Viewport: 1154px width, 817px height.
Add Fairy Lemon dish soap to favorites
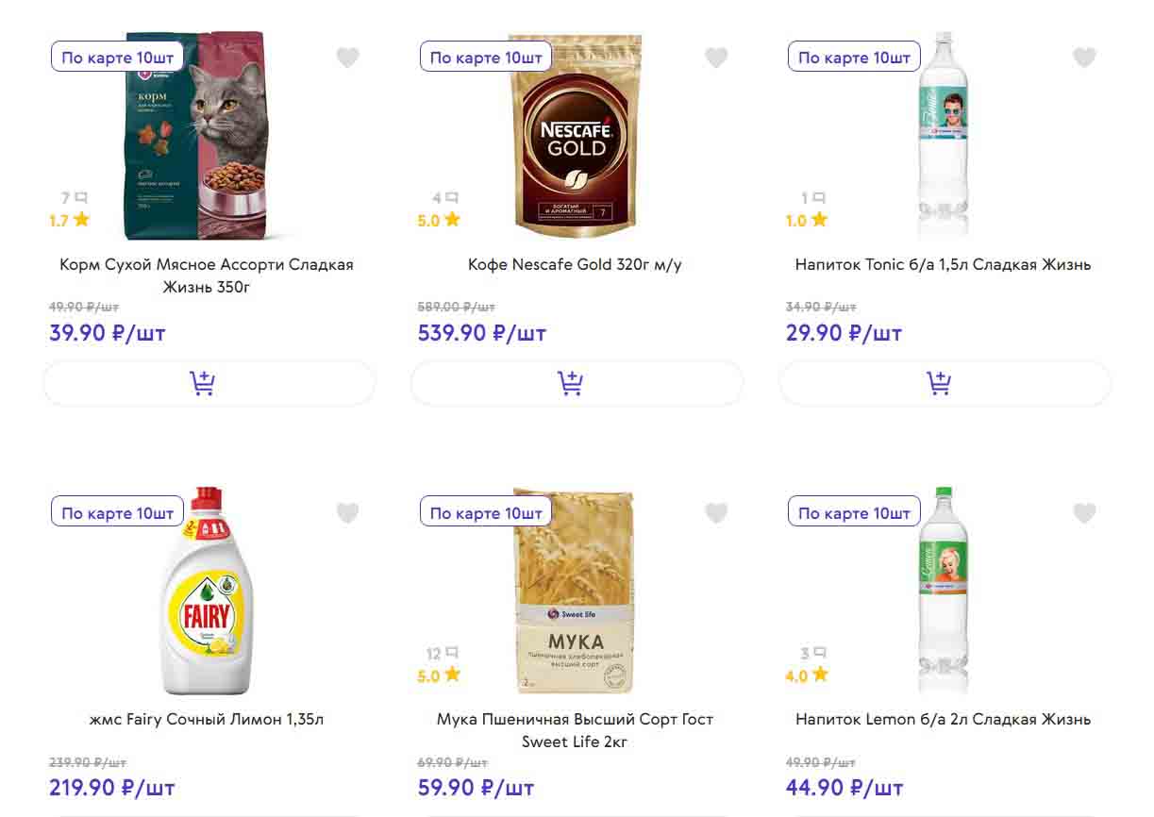pyautogui.click(x=348, y=513)
